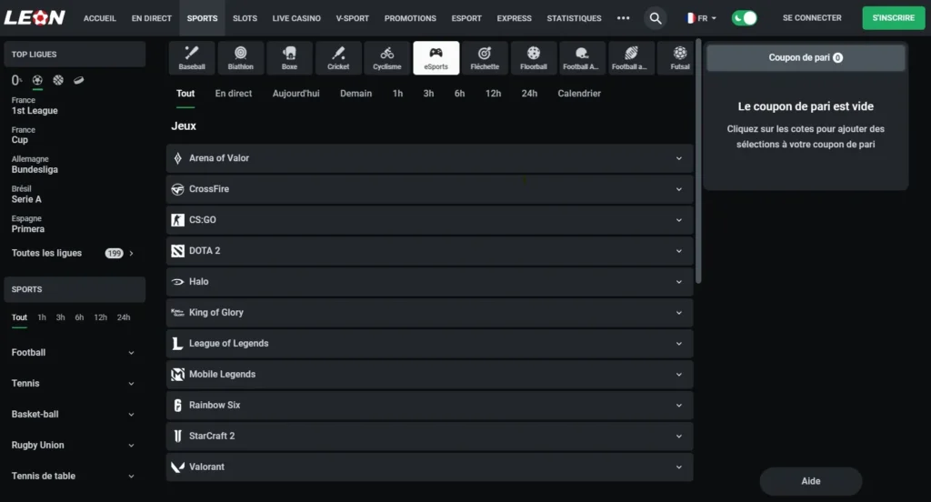
Task: Open the LIVE CASINO menu
Action: (x=296, y=18)
